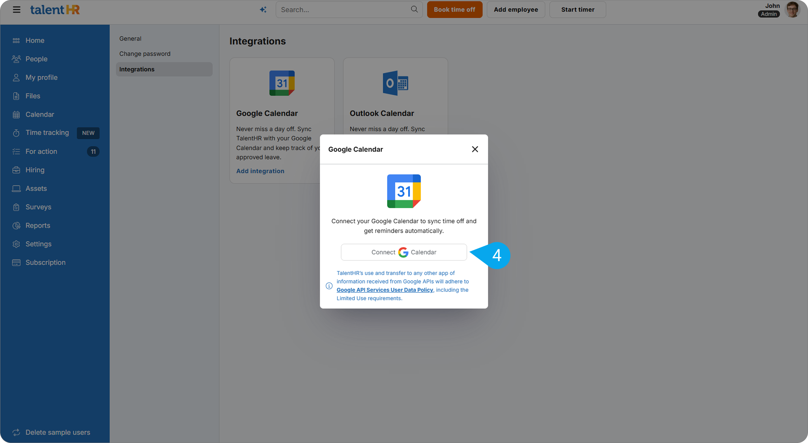The width and height of the screenshot is (808, 443).
Task: Close the Google Calendar dialog
Action: (x=475, y=149)
